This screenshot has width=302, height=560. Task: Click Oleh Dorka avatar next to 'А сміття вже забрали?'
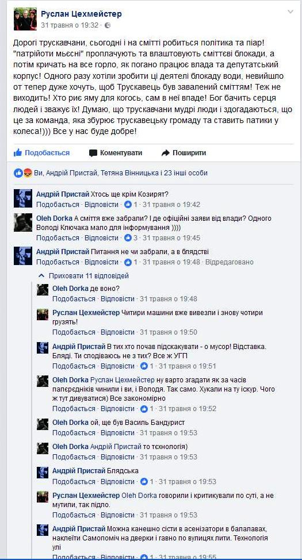pyautogui.click(x=23, y=222)
